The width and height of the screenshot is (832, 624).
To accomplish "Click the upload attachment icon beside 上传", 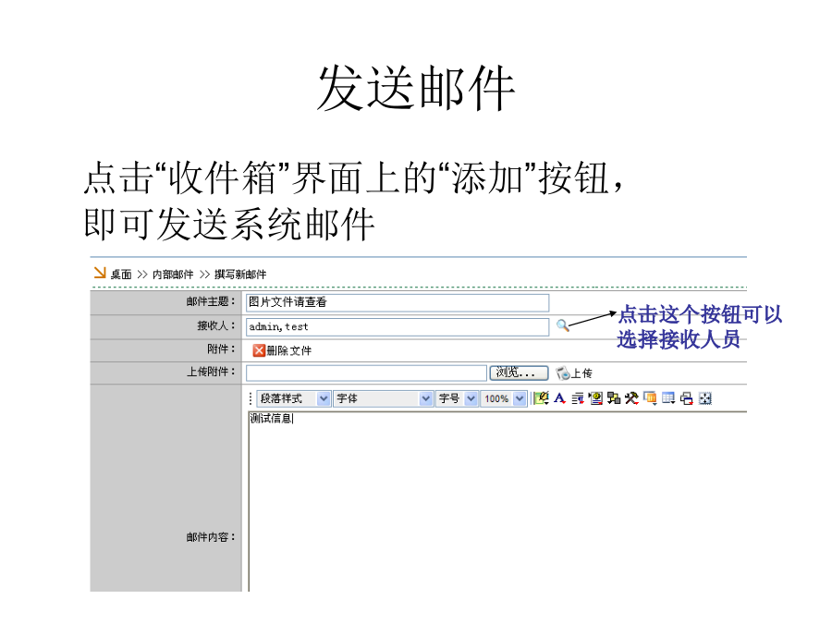I will [x=562, y=373].
